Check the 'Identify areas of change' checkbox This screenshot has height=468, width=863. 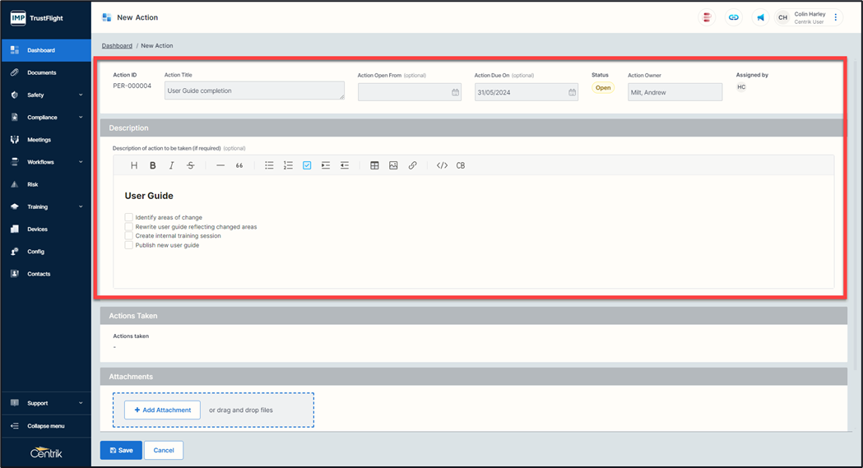(x=129, y=218)
